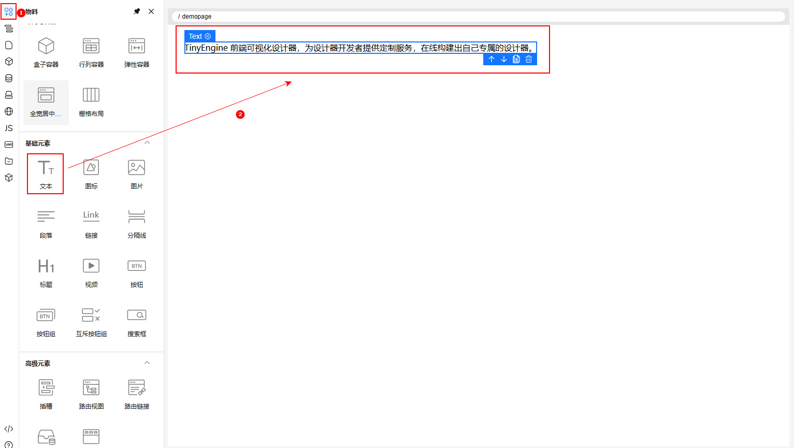Screen dimensions: 794x448
Task: Open settings gear on Text label
Action: [208, 36]
